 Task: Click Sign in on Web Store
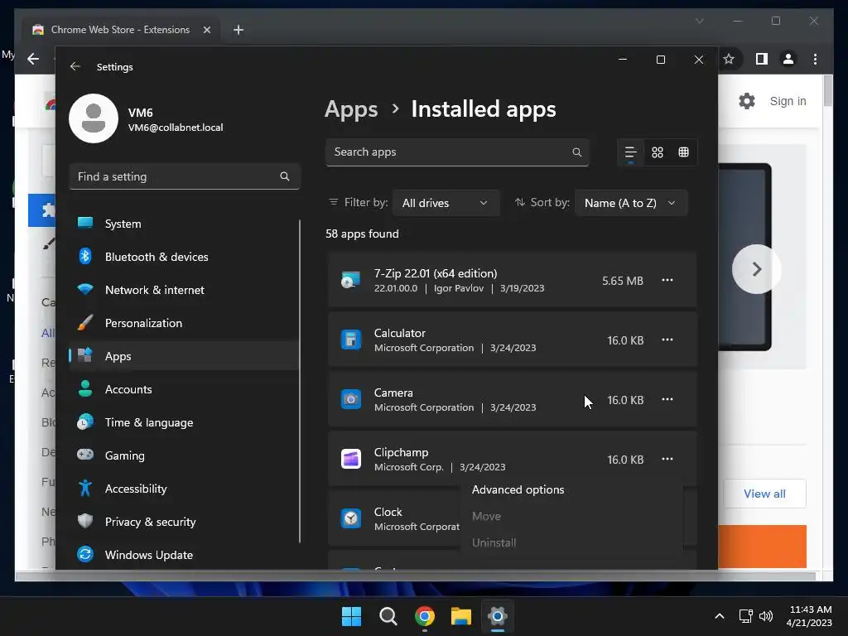[x=788, y=101]
